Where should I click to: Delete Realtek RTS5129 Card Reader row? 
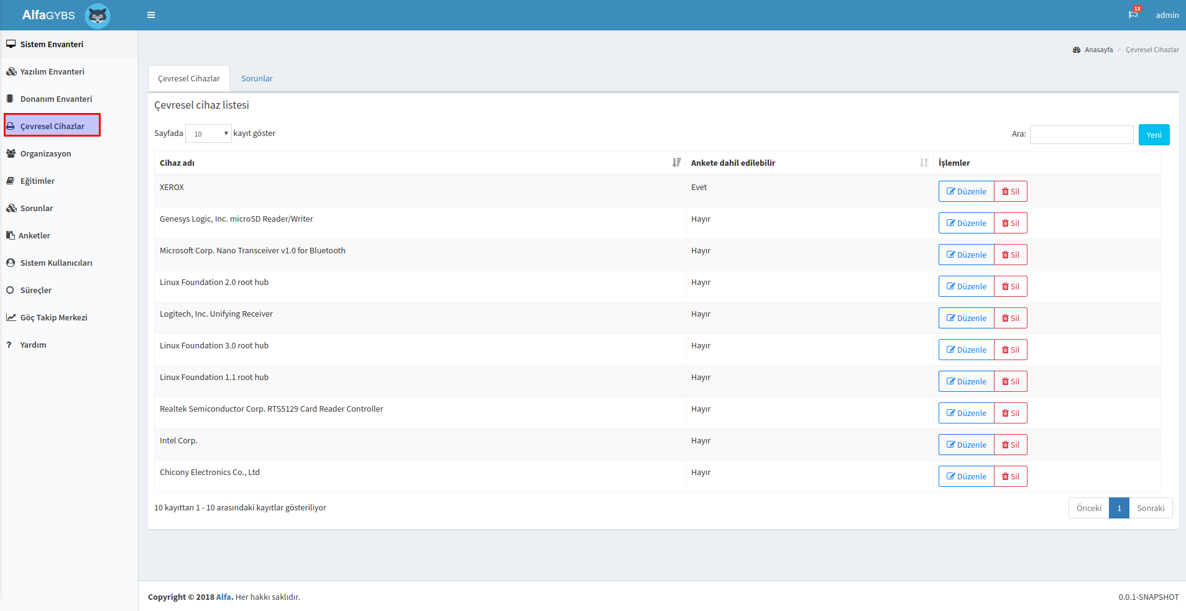(x=1011, y=413)
